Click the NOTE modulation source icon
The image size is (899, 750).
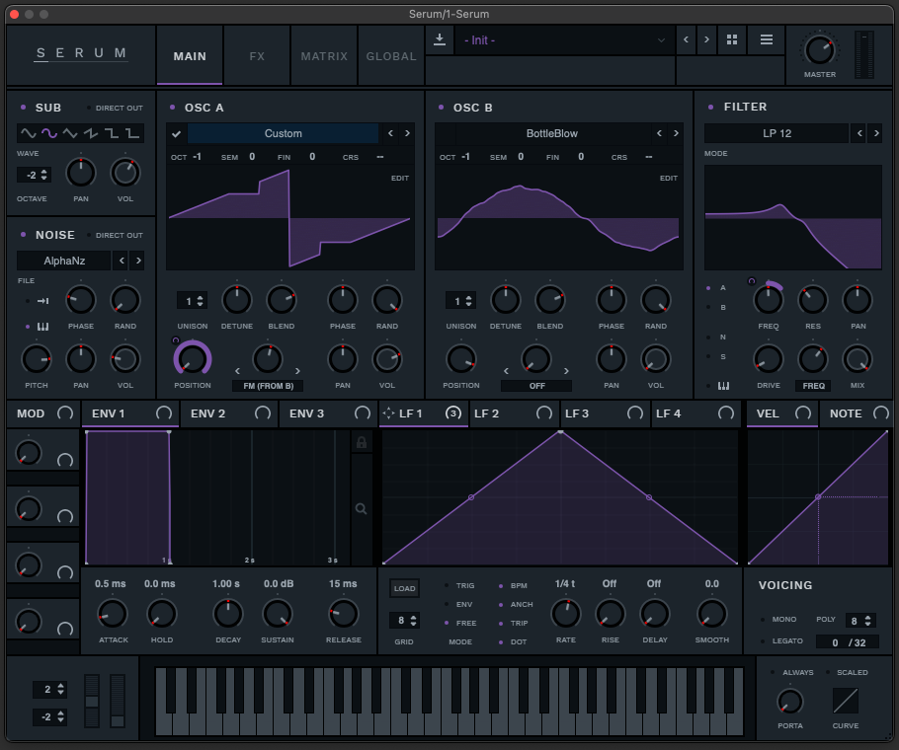880,413
